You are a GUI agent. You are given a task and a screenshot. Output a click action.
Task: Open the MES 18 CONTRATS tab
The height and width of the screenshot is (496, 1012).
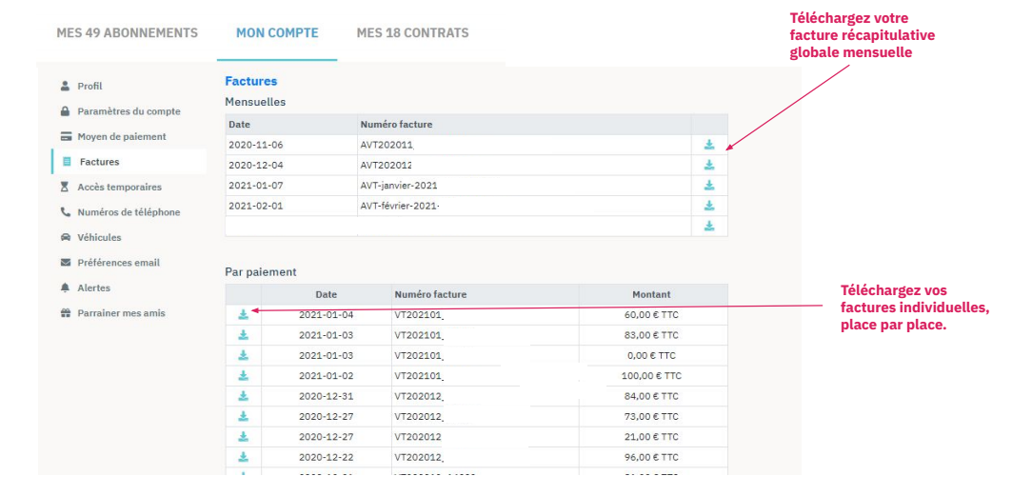coord(412,33)
